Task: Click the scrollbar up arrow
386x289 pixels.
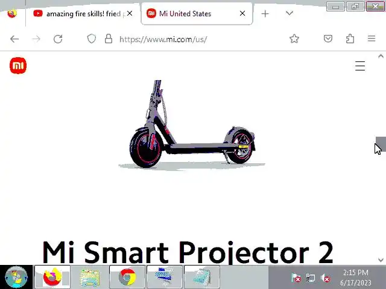Action: click(381, 56)
